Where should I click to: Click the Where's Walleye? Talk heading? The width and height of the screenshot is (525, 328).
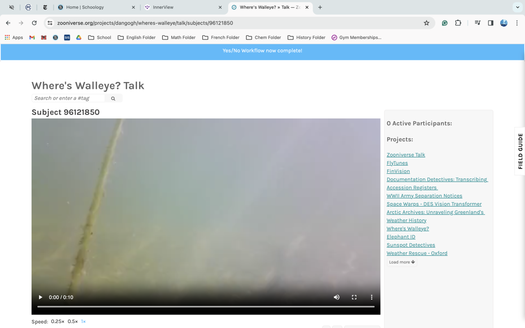tap(88, 85)
